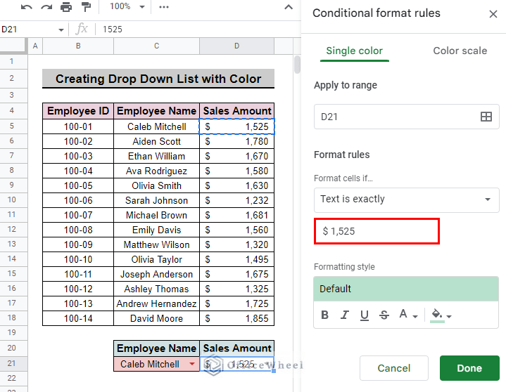Open the Text color picker
Screen dimensions: 506x392
[x=408, y=315]
